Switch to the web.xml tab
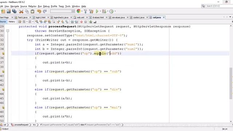The width and height of the screenshot is (233, 131). [80, 17]
